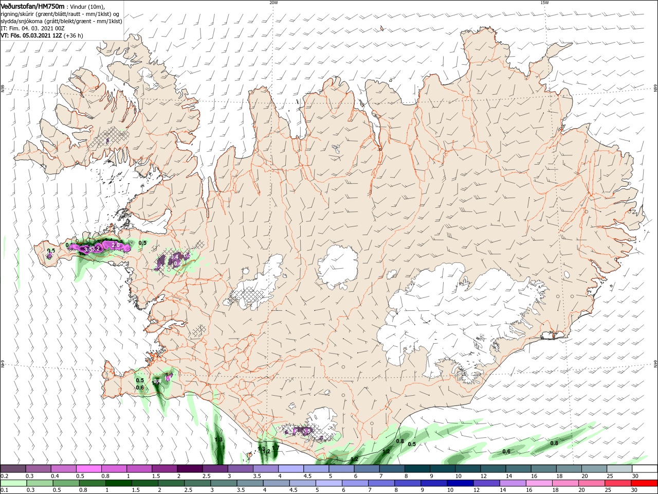Viewport: 658px width, 494px height.
Task: Pick the lavender swatch at snow level 4
Action: 291,469
